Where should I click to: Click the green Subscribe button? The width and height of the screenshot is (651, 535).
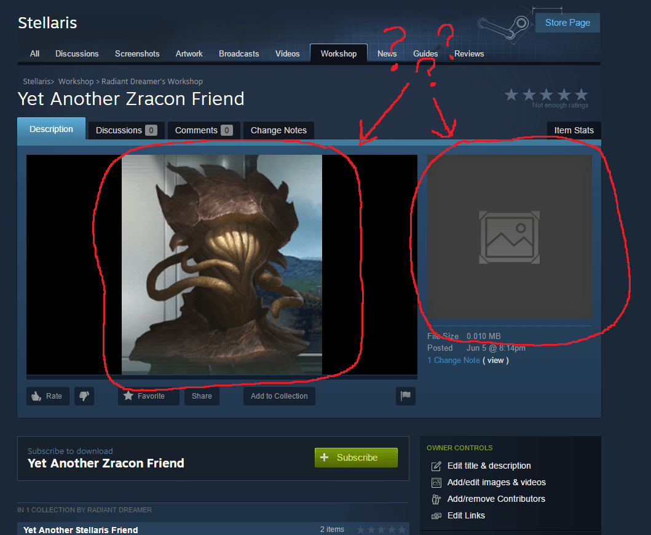(x=356, y=458)
